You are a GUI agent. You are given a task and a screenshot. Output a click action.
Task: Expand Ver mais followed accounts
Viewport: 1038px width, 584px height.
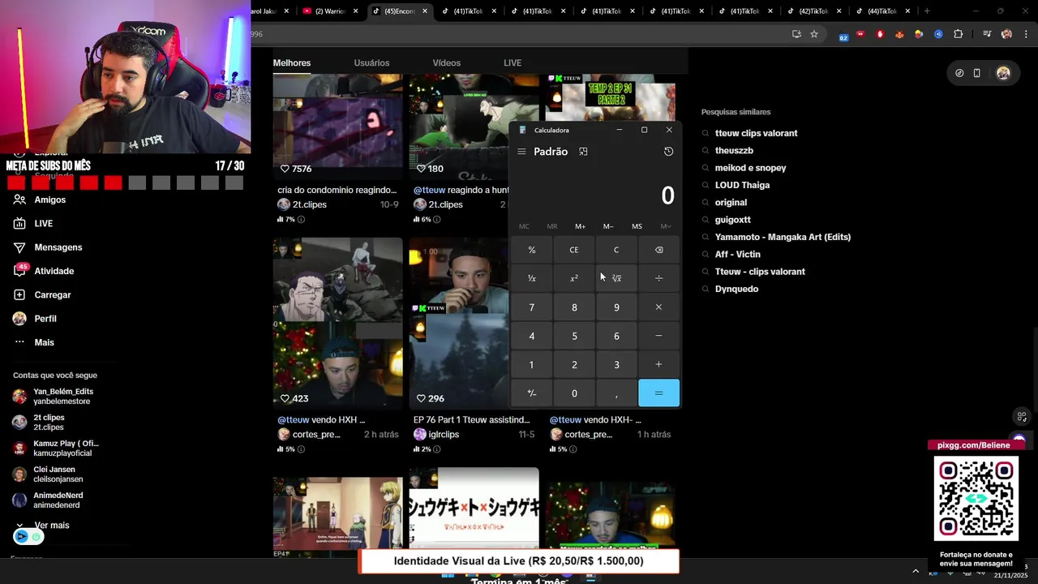[51, 526]
